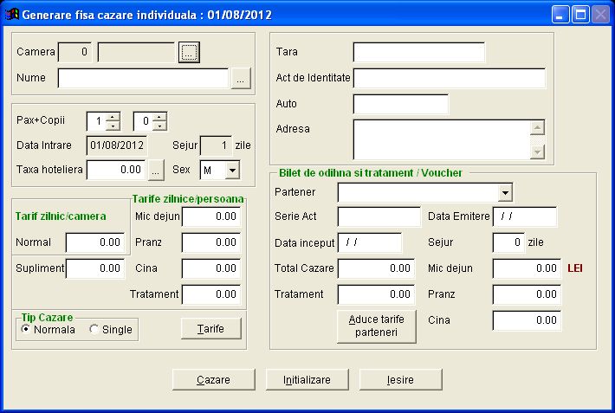
Task: Focus the voucher Sejur days field
Action: (508, 242)
